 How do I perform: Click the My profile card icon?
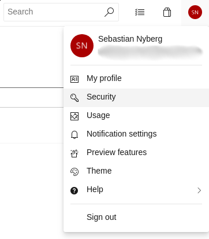(74, 79)
